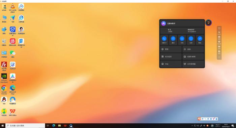This screenshot has height=128, width=236.
Task: Launch the WeChat desktop shortcut
Action: click(x=13, y=54)
